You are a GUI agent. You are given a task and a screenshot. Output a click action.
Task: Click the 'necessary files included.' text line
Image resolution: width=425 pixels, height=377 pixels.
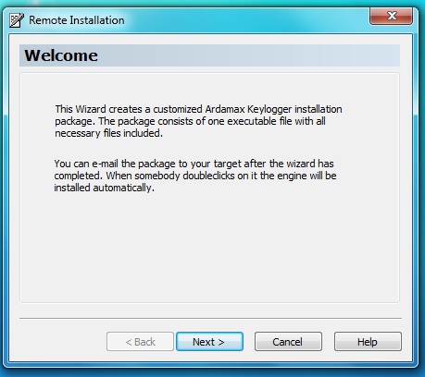tap(108, 133)
